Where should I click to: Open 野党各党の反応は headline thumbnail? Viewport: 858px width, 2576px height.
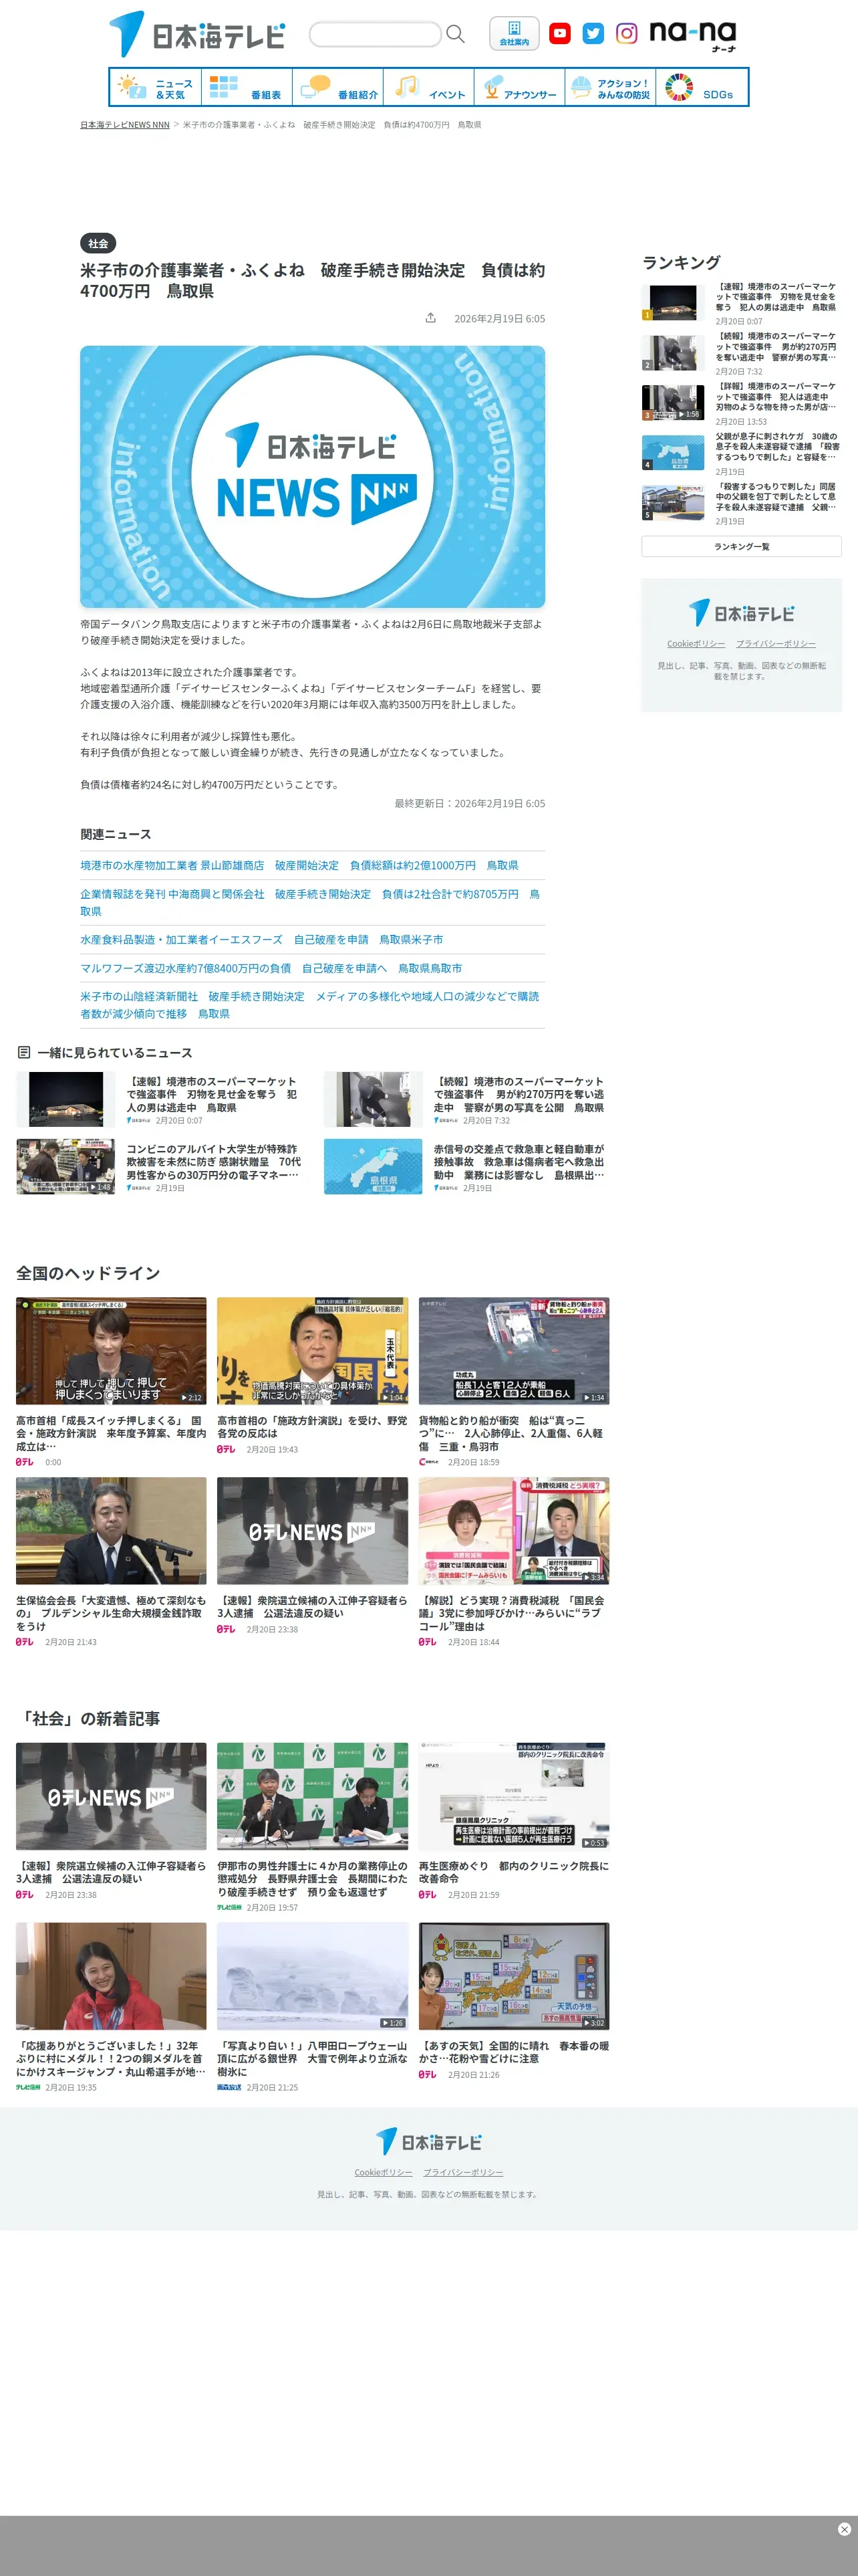(x=313, y=1351)
